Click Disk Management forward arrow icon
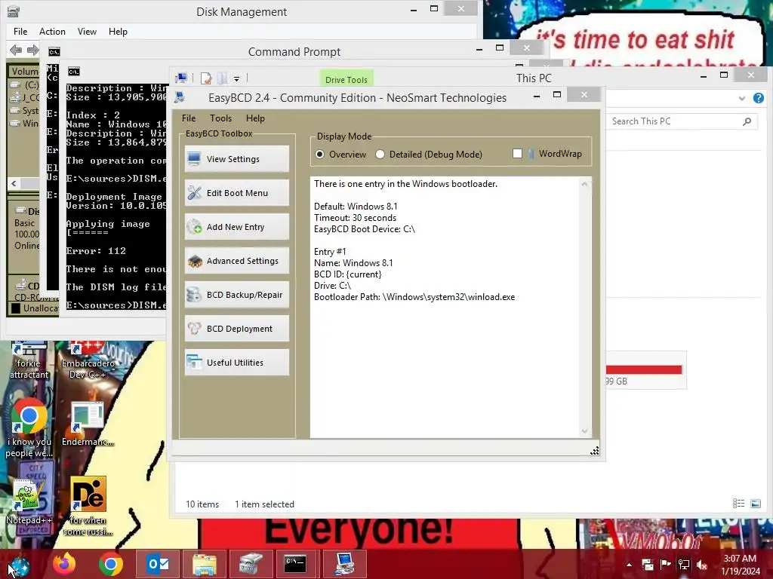Image resolution: width=773 pixels, height=579 pixels. 33,50
